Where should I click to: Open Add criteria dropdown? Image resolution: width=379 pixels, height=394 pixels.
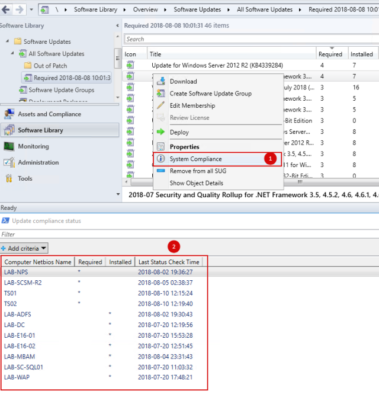(24, 248)
